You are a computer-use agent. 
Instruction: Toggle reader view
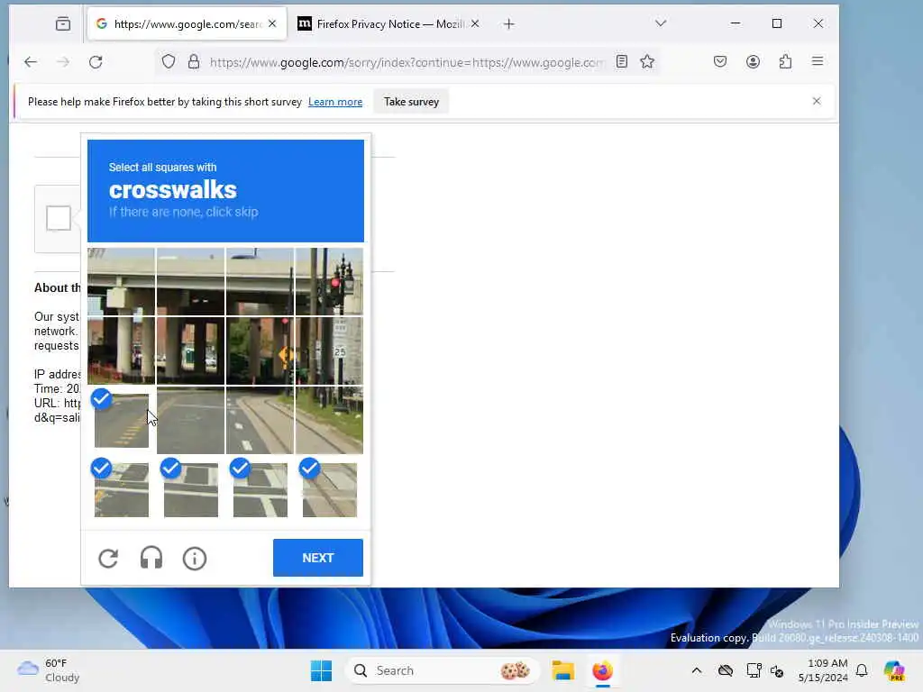coord(622,62)
